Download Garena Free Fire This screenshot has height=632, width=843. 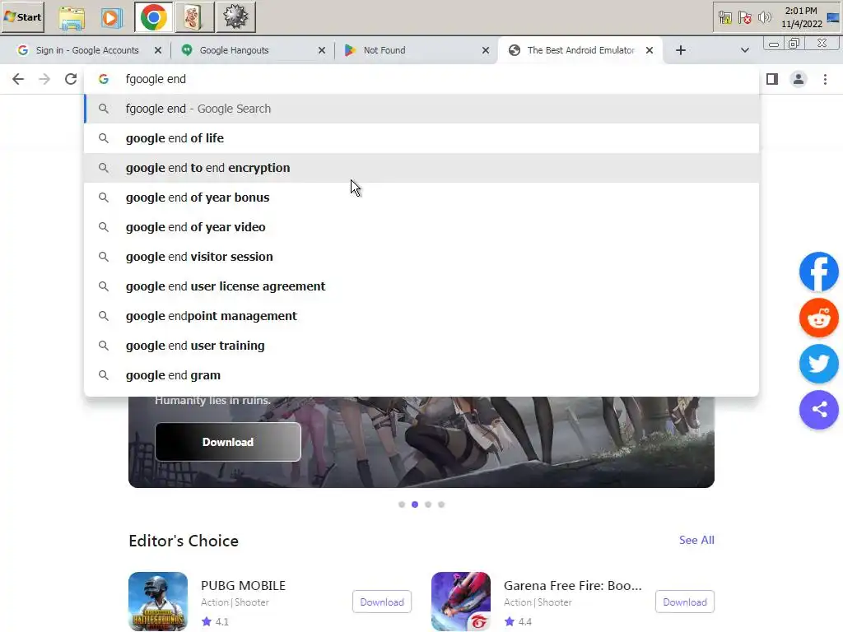click(684, 602)
